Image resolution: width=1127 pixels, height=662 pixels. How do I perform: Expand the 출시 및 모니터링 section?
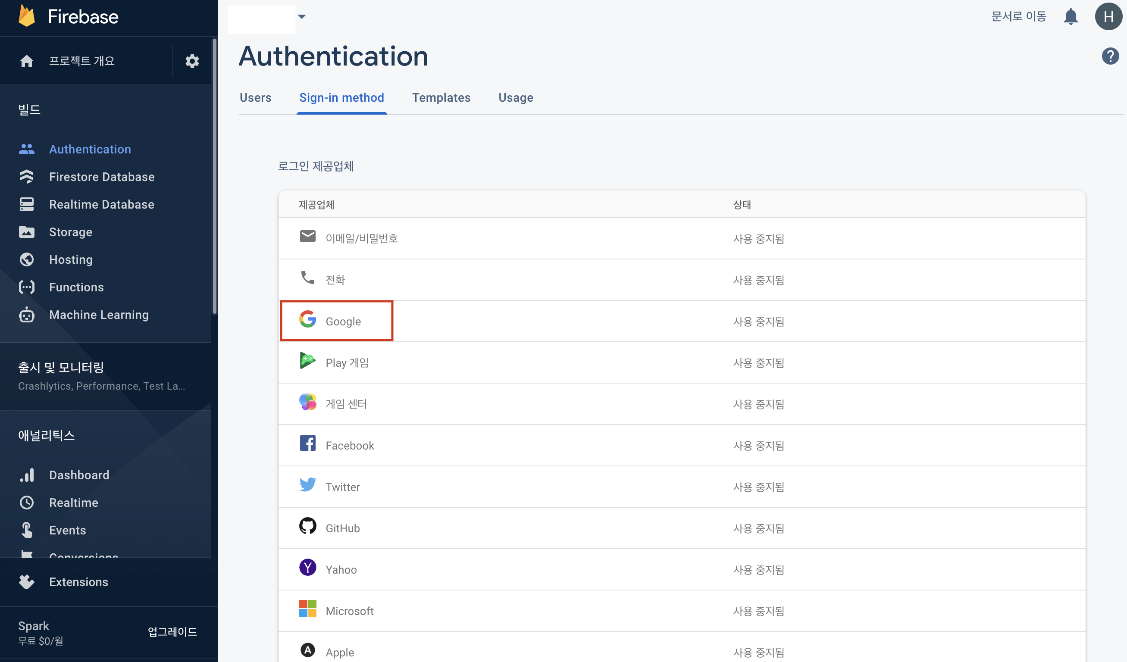click(61, 368)
